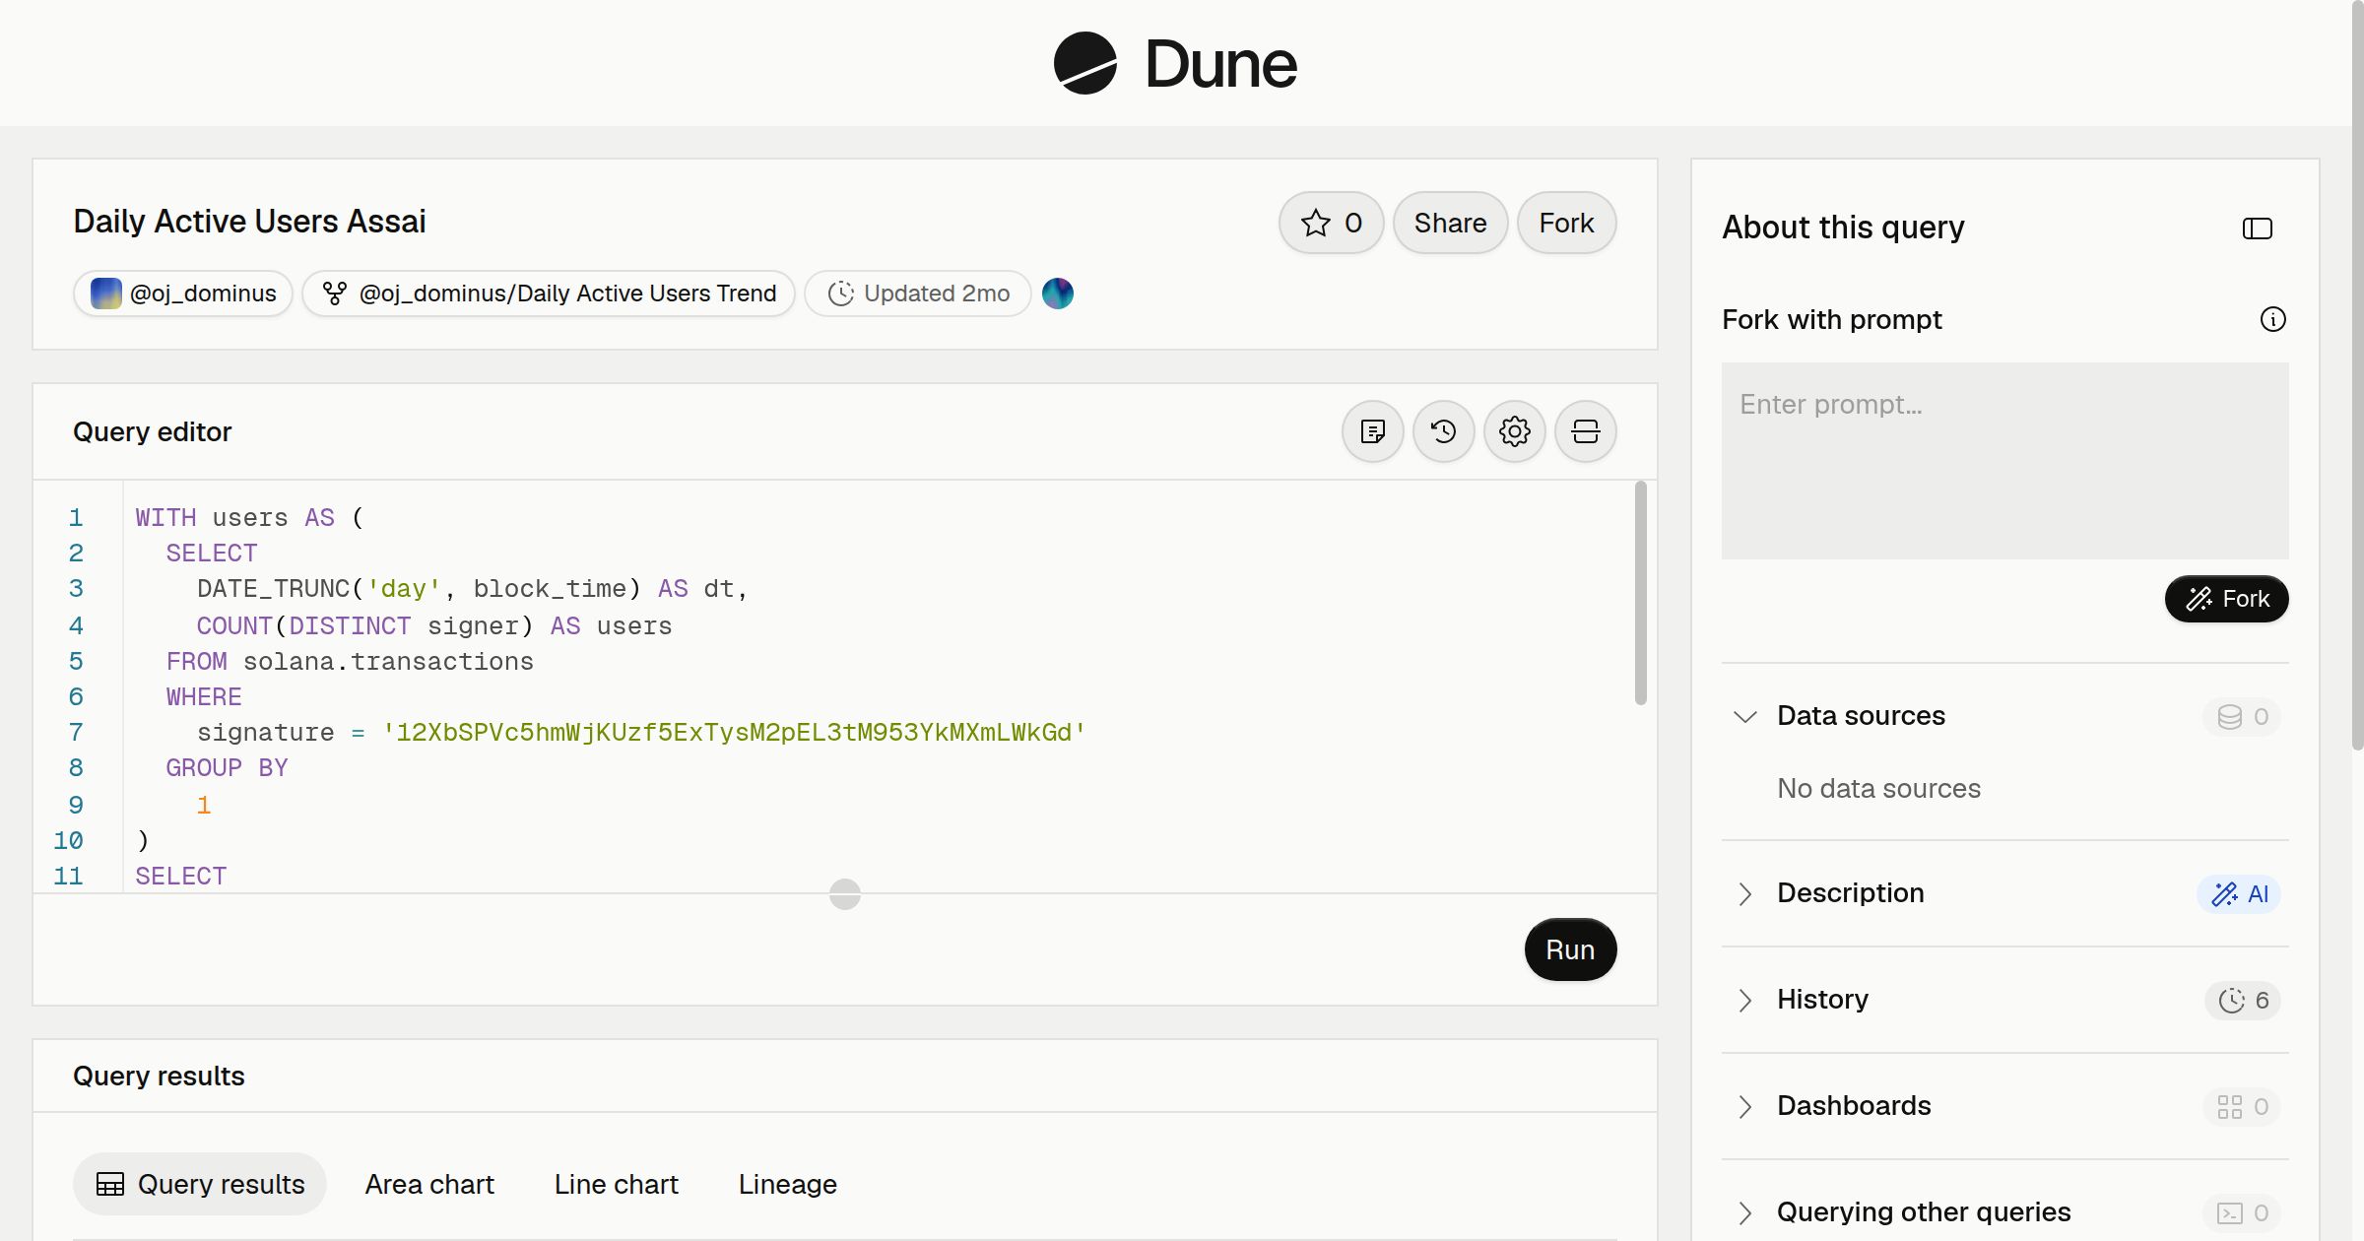Open the @oj_dominus author profile chip
2364x1241 pixels.
pos(183,294)
